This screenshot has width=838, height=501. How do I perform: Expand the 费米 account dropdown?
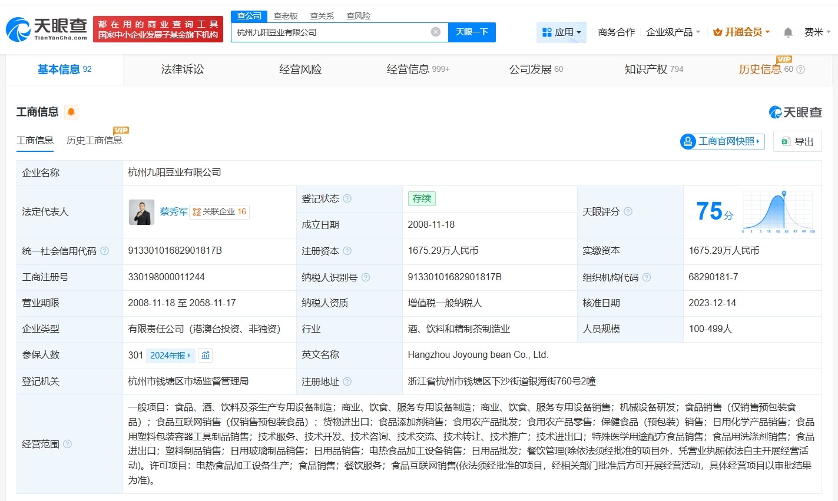coord(819,32)
